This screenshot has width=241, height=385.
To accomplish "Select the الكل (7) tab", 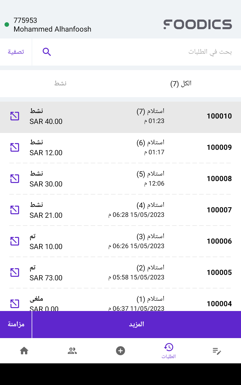I will [x=181, y=84].
